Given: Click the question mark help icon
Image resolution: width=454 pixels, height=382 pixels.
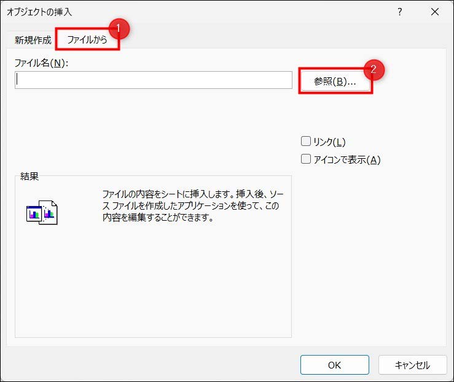Looking at the screenshot, I should coord(400,12).
